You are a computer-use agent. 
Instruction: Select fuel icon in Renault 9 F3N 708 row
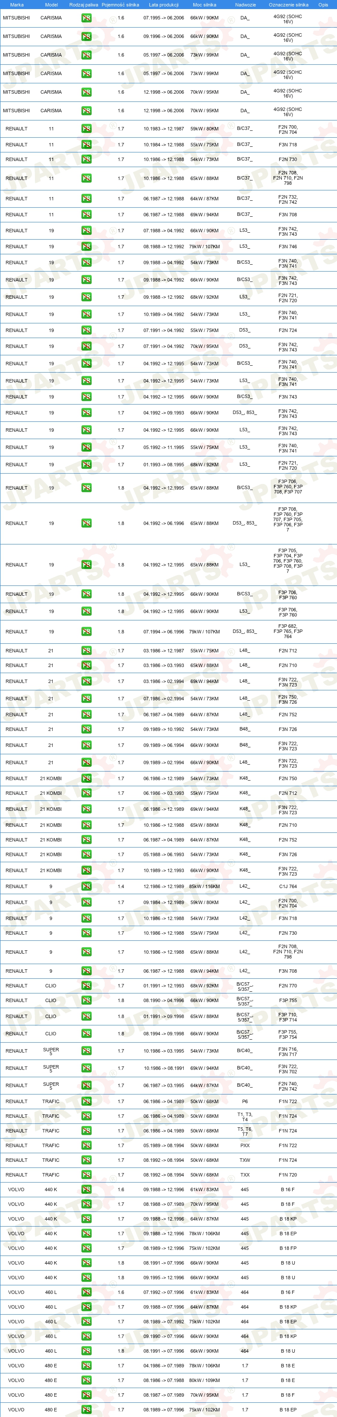[x=86, y=971]
